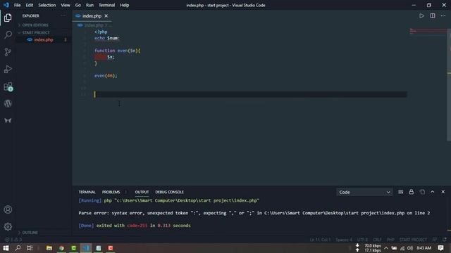Viewport: 451px width, 253px height.
Task: Open the output log in editor
Action: [422, 192]
